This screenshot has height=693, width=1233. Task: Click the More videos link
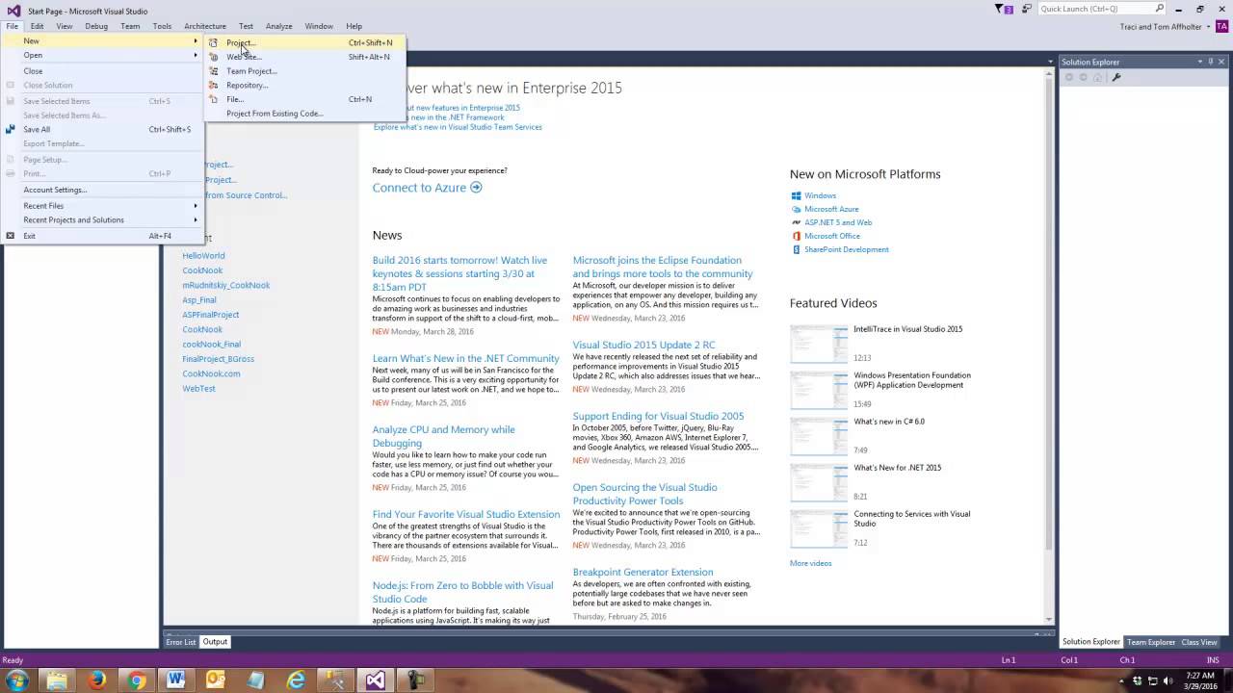(x=810, y=563)
